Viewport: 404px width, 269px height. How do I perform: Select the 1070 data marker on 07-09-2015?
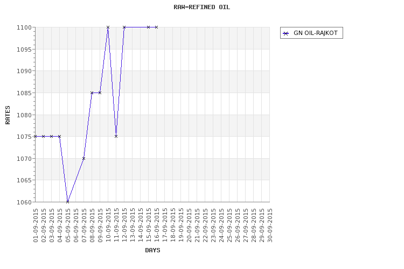tap(83, 158)
